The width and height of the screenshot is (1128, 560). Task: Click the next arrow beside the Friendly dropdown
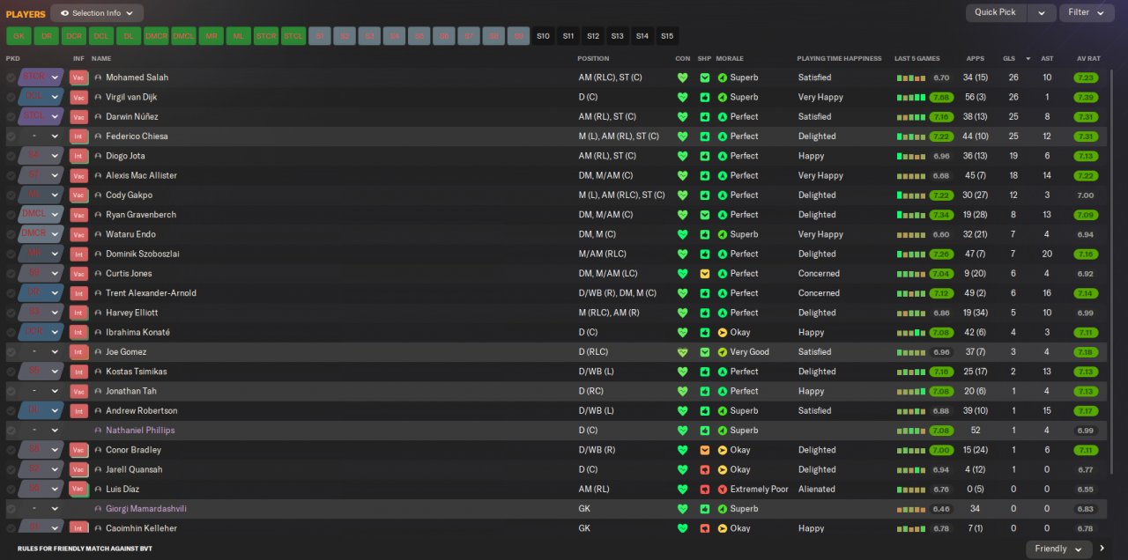(1102, 549)
